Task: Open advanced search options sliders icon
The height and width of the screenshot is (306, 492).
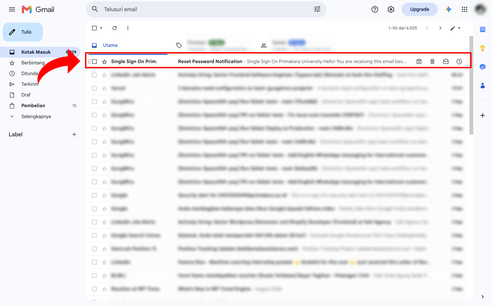Action: [x=317, y=9]
